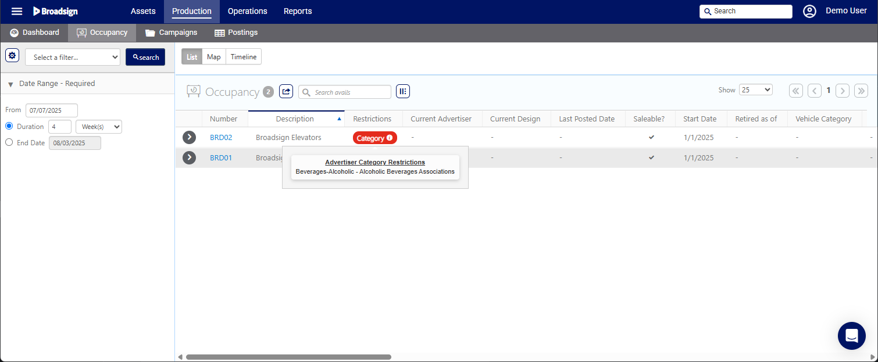Open the Production menu
878x362 pixels.
tap(192, 11)
